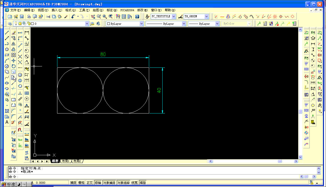Open the Undo history dropdown arrow
The image size is (326, 187).
tap(78, 17)
